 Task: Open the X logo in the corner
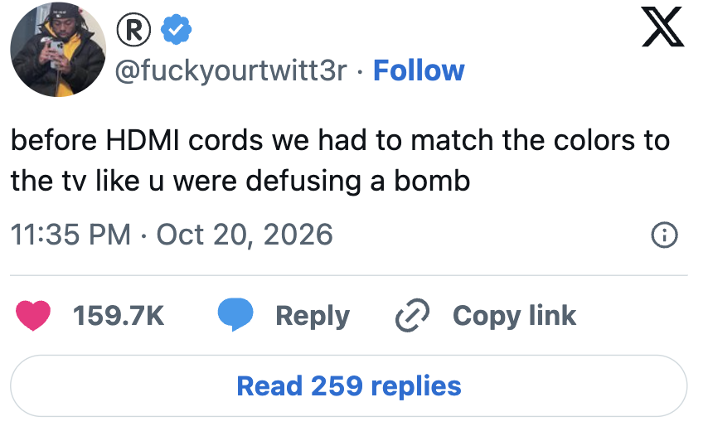(x=662, y=27)
